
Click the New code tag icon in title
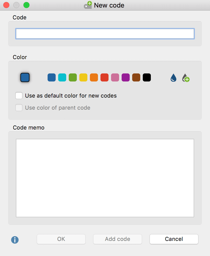click(88, 5)
